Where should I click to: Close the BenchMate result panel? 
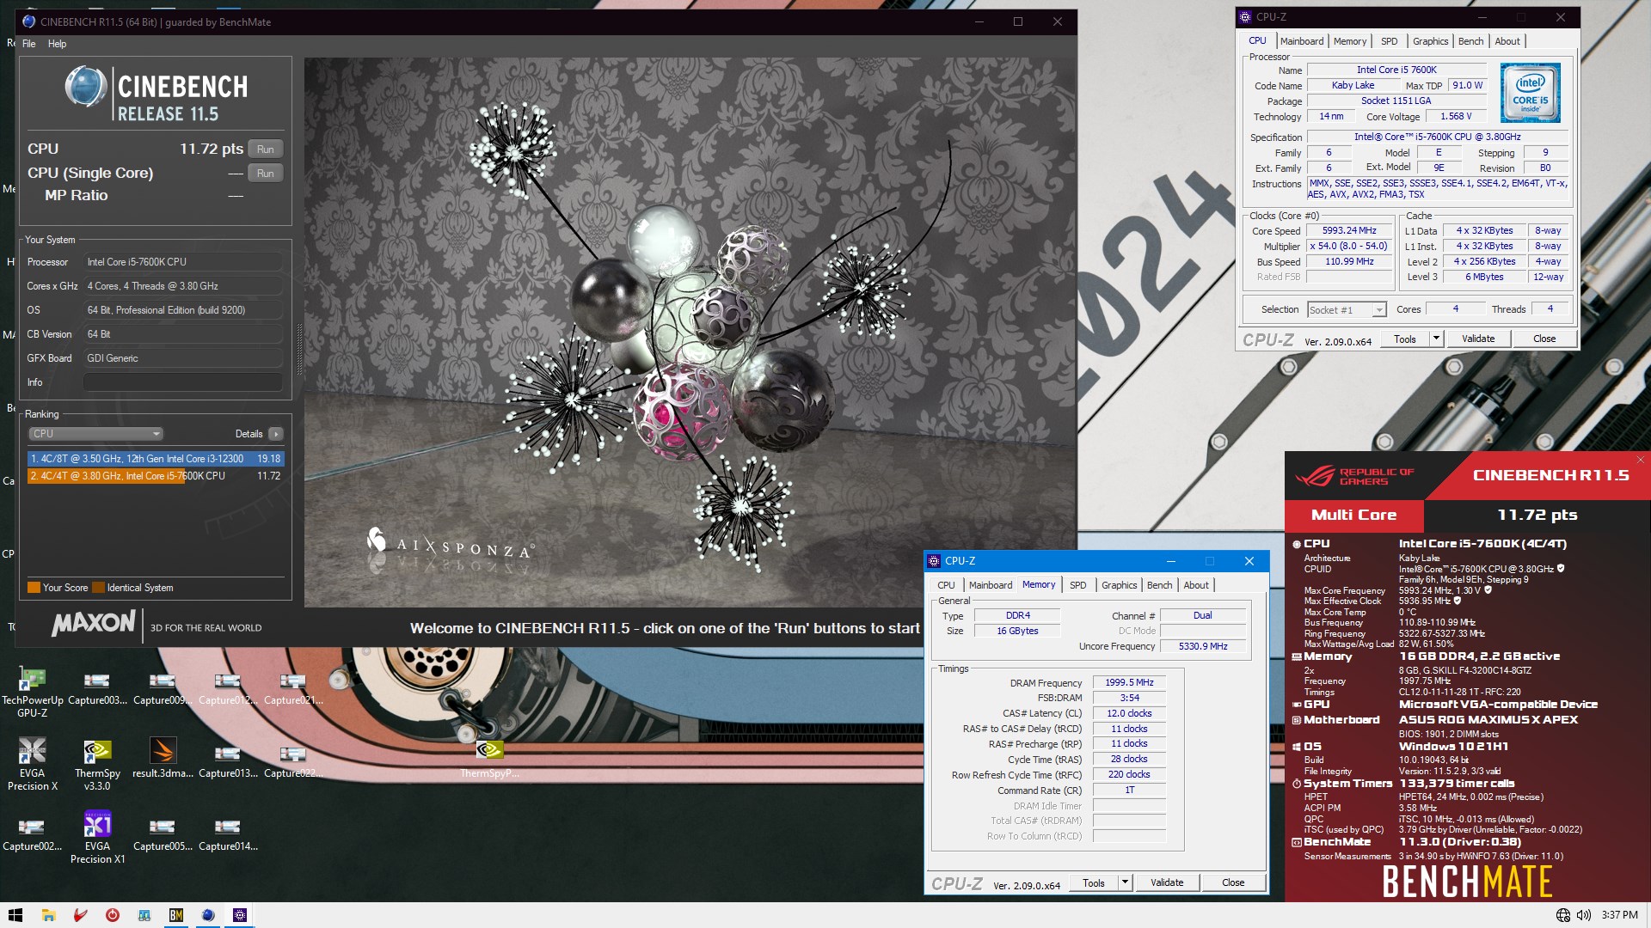click(x=1640, y=460)
